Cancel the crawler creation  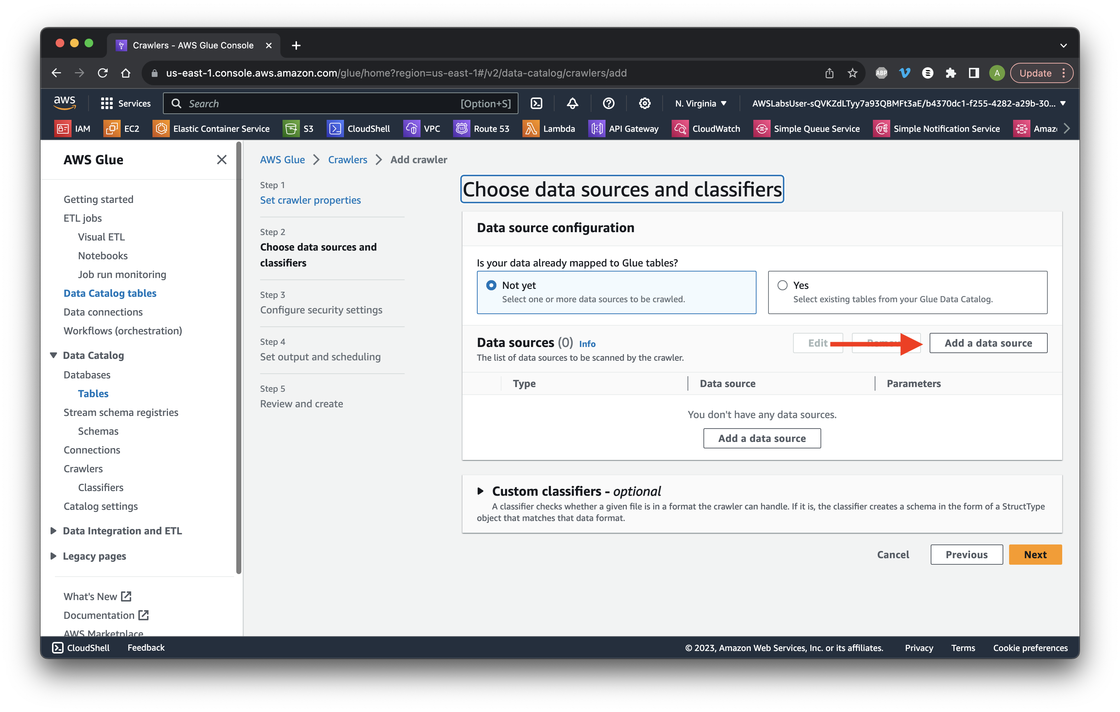[892, 555]
